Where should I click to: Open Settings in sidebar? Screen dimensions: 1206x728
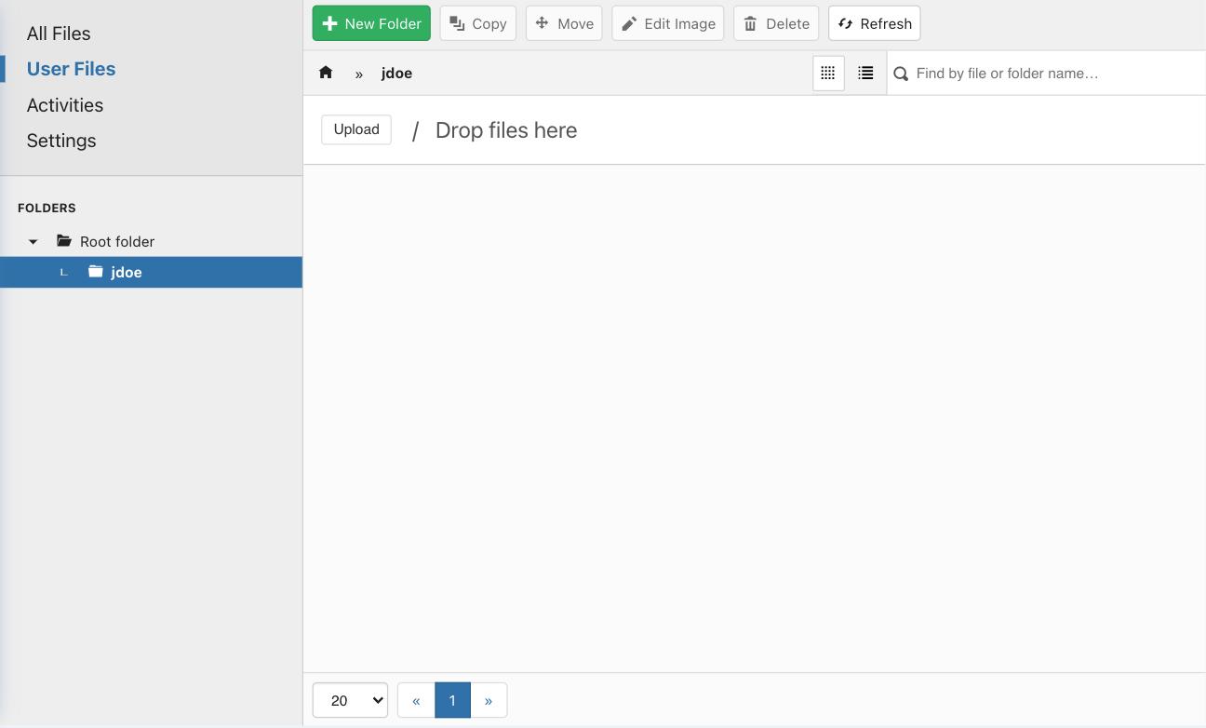coord(61,141)
